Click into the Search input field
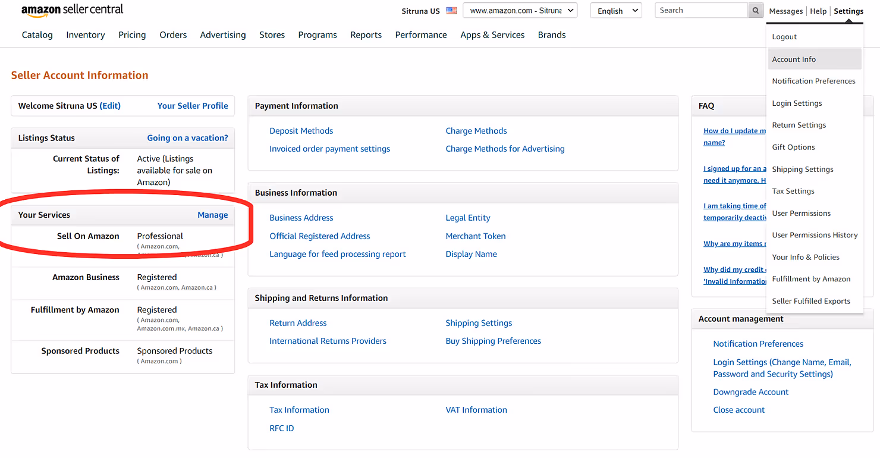This screenshot has height=458, width=880. click(701, 10)
